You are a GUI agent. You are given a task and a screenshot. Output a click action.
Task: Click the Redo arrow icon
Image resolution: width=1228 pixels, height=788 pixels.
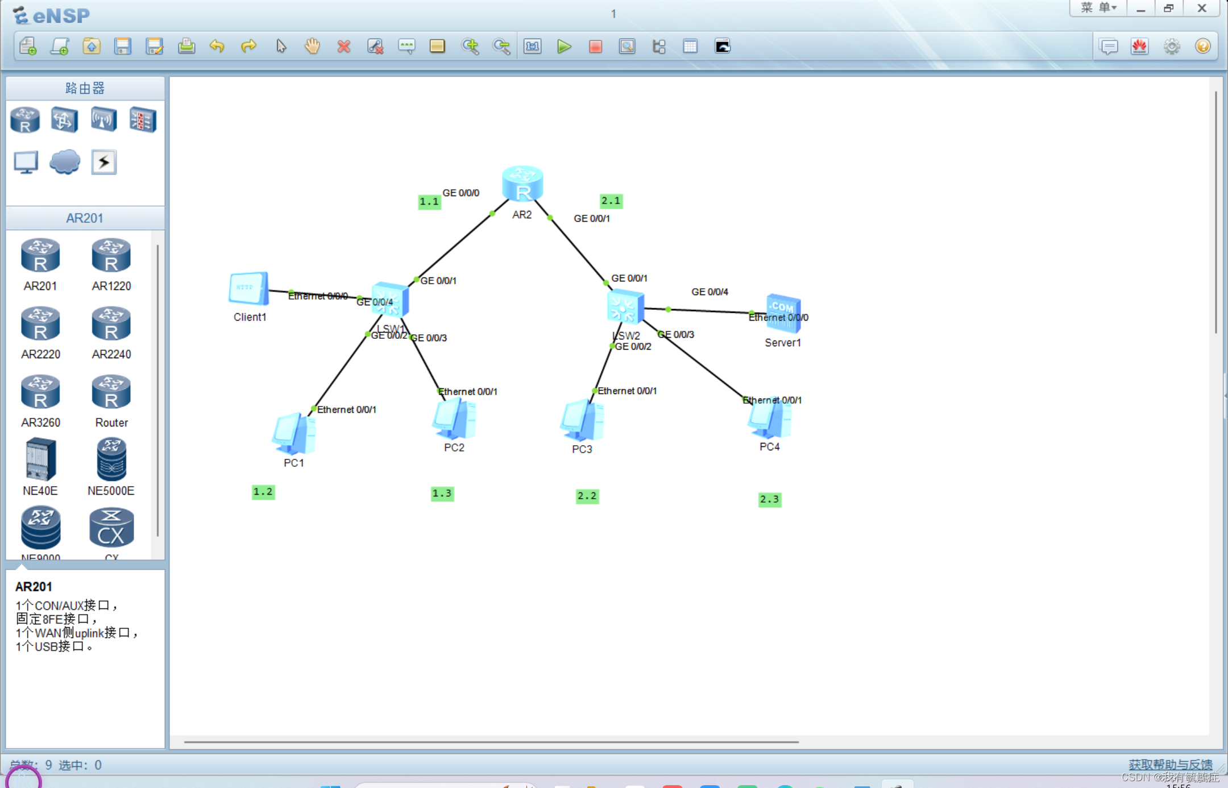point(248,46)
